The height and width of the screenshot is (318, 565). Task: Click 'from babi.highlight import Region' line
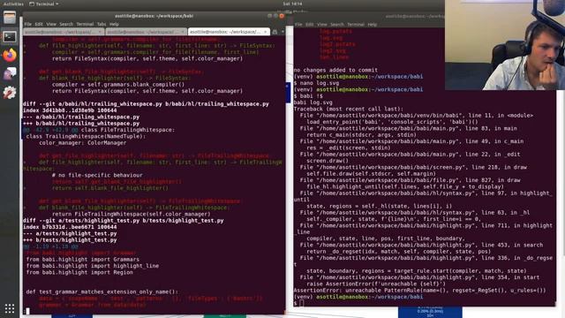pos(79,272)
